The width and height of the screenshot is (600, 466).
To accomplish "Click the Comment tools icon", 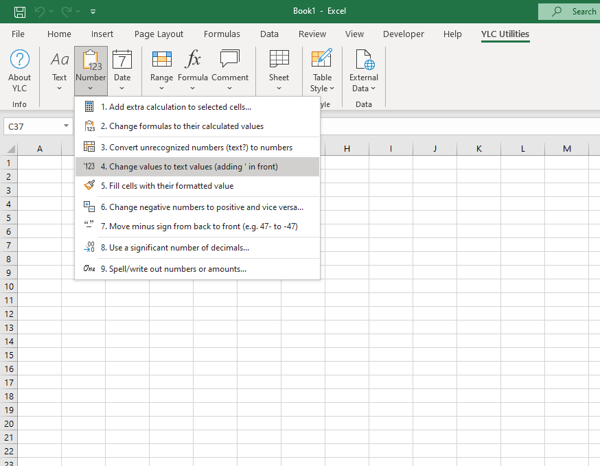I will tap(230, 60).
